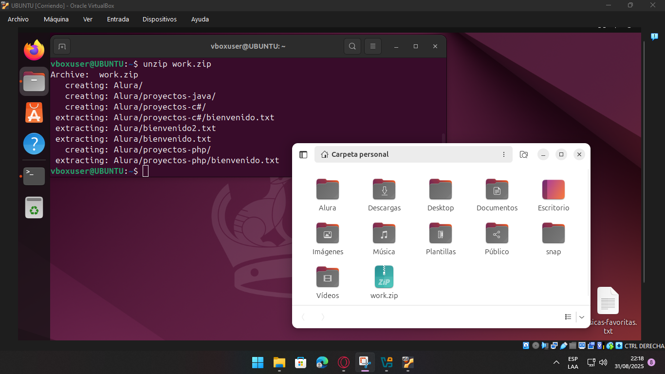
Task: Click the network status icon in VirtualBox
Action: pyautogui.click(x=554, y=346)
